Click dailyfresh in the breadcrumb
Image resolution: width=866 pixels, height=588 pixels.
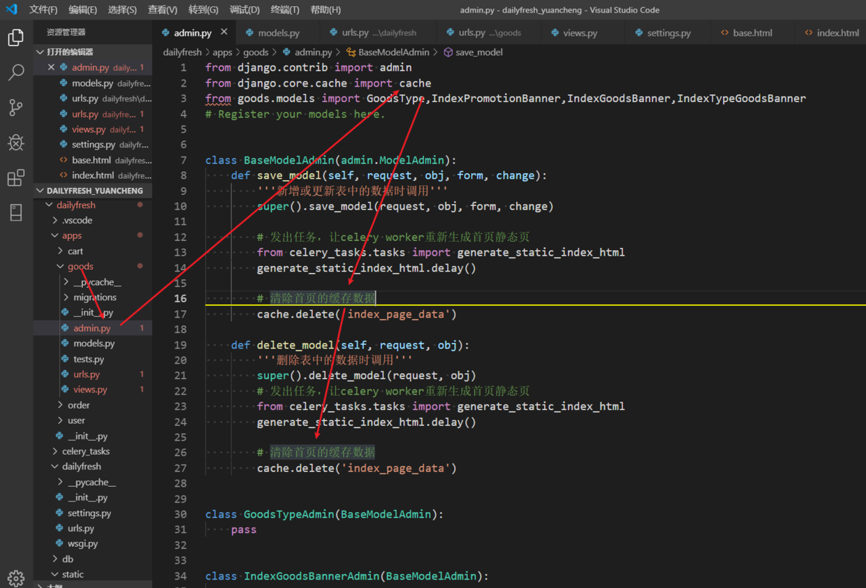point(182,52)
